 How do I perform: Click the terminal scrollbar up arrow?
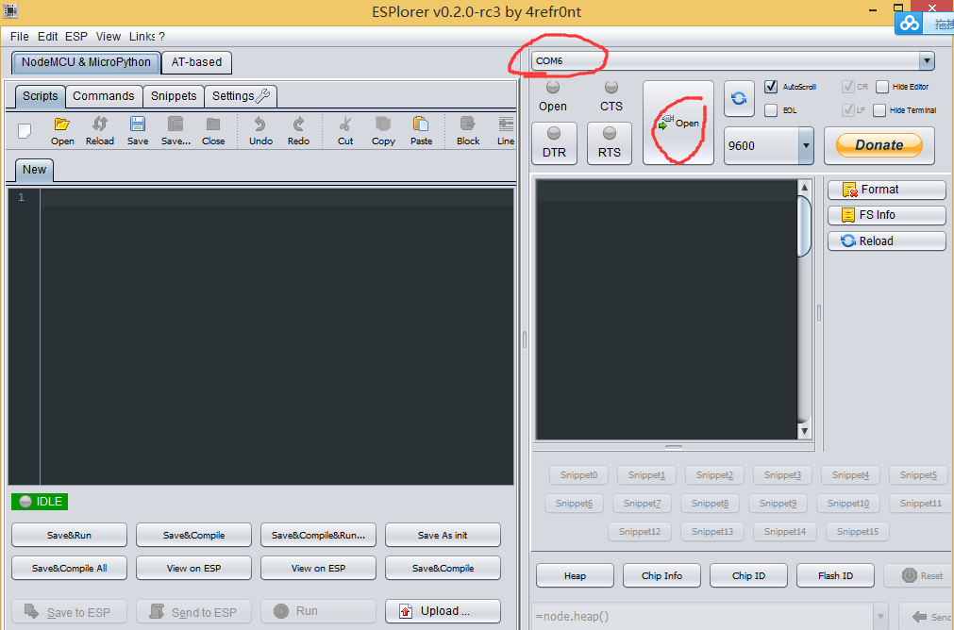coord(804,188)
